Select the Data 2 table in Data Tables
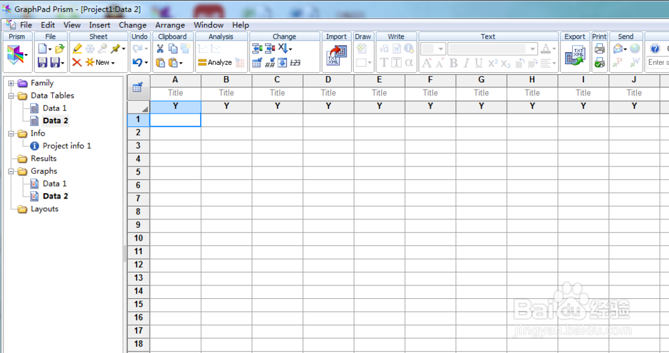The width and height of the screenshot is (669, 353). [56, 120]
